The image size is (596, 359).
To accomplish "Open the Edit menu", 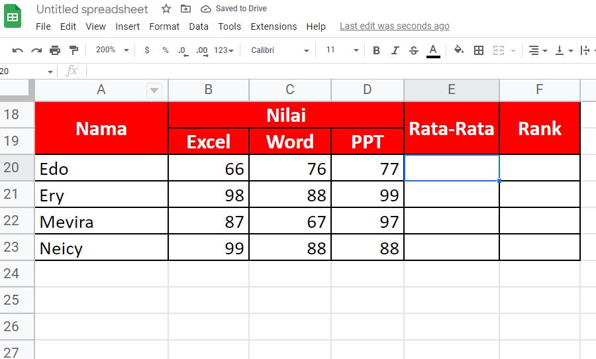I will pyautogui.click(x=68, y=26).
